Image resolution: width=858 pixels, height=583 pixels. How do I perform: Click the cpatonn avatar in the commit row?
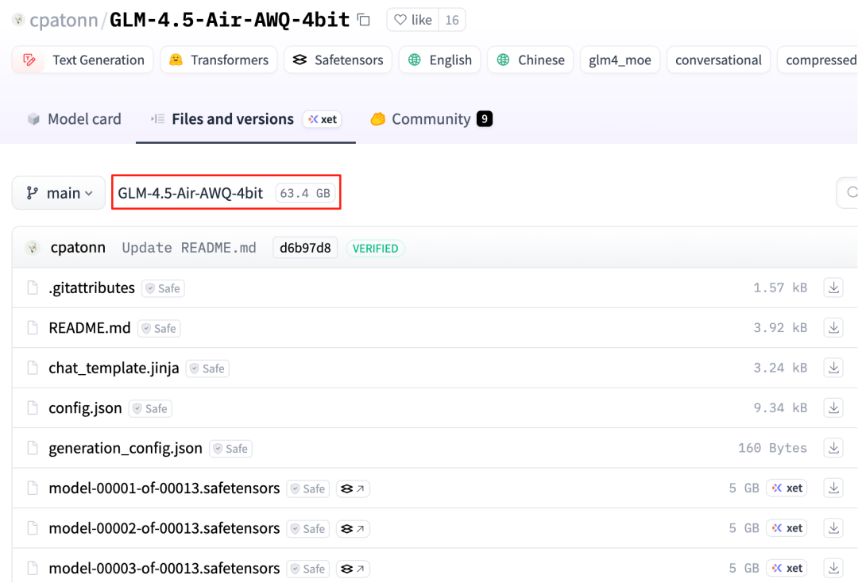[33, 247]
